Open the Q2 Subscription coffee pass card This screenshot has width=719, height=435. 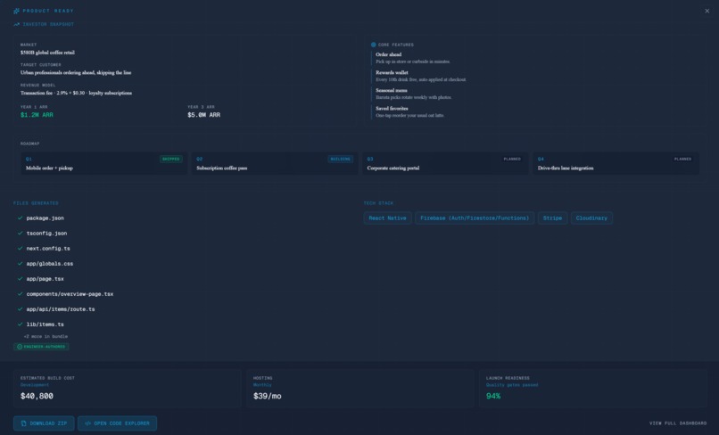(275, 163)
